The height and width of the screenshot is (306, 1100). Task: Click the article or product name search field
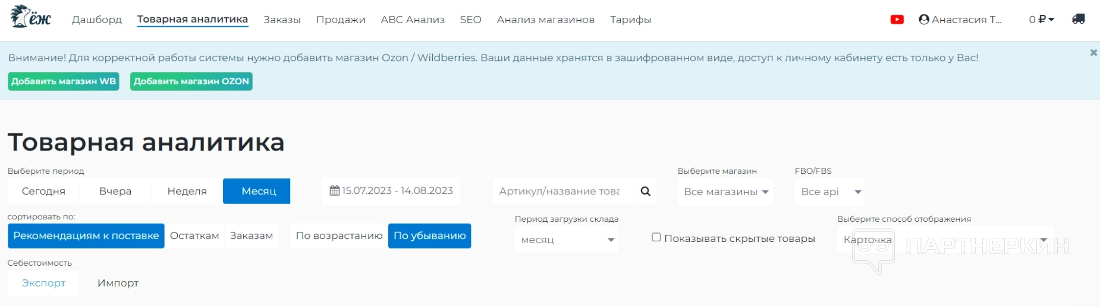[x=559, y=192]
